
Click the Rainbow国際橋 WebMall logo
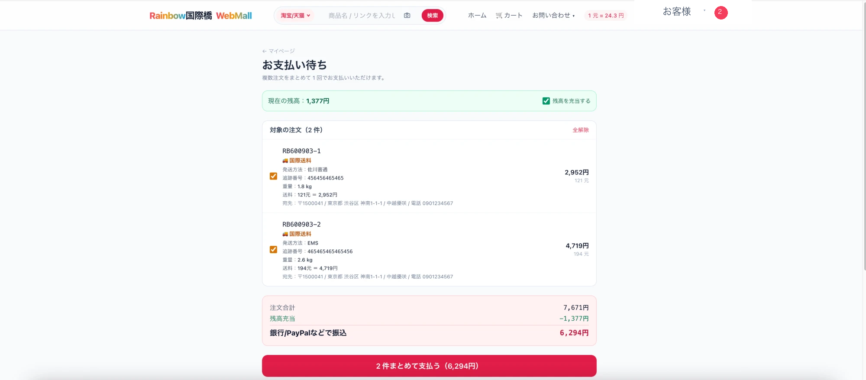(200, 16)
